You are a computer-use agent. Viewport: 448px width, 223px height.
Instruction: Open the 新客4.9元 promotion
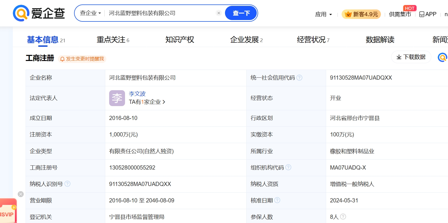361,14
